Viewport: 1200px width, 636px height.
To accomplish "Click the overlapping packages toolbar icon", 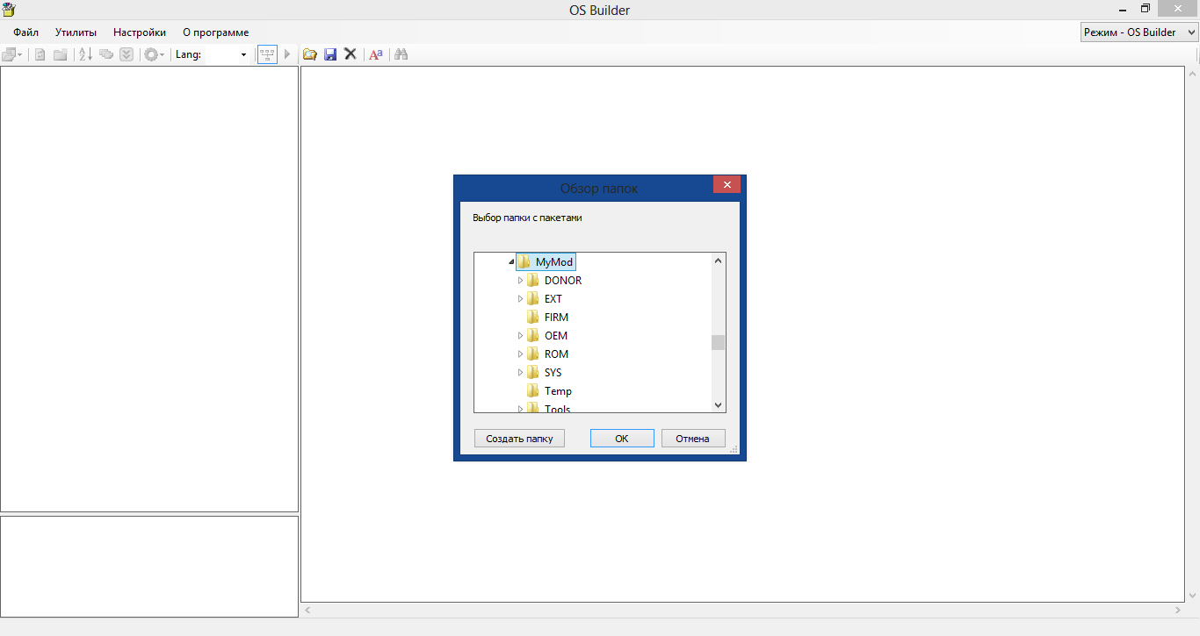I will pos(106,54).
